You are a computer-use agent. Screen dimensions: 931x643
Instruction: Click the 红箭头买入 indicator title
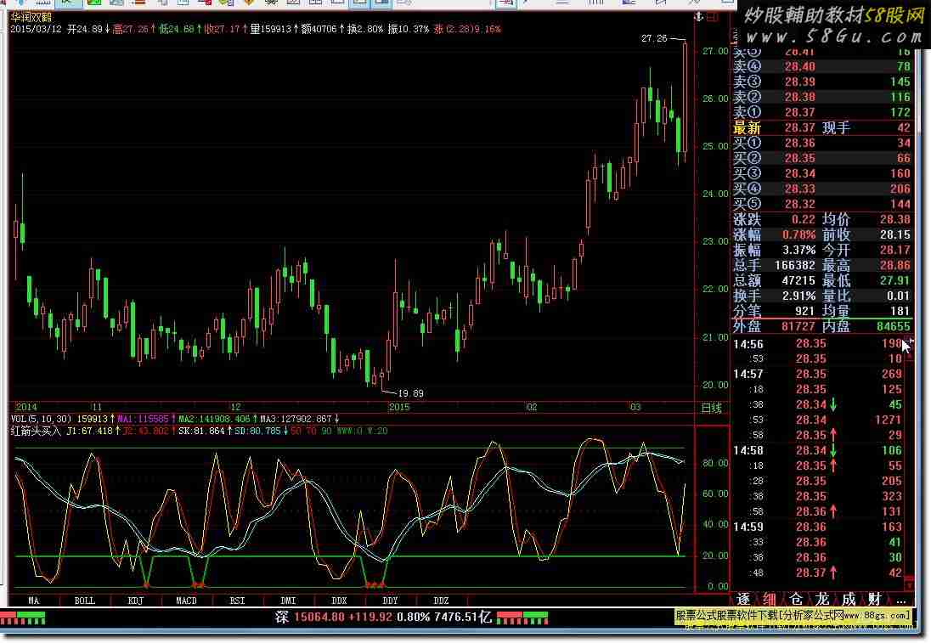[x=36, y=431]
